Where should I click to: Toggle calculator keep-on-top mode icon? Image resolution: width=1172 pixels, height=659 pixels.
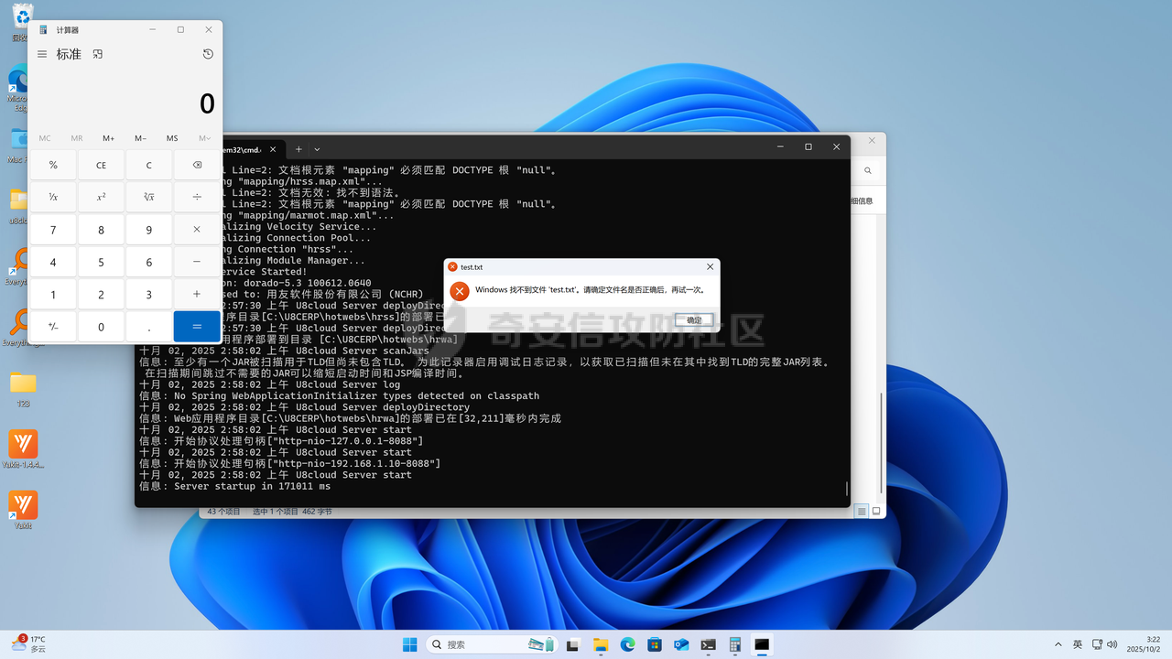pos(98,54)
